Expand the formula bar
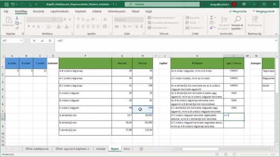 [x=276, y=41]
